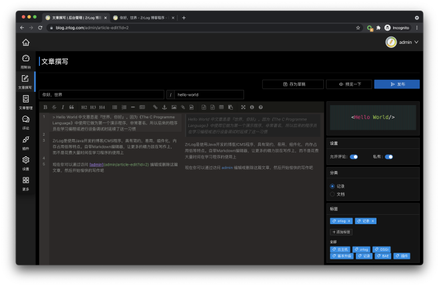Toggle the 私有 switch
The image size is (439, 286).
tap(389, 157)
